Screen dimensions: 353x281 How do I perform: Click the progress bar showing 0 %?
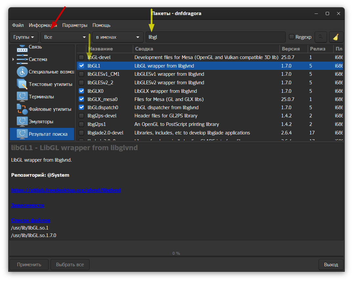point(176,253)
